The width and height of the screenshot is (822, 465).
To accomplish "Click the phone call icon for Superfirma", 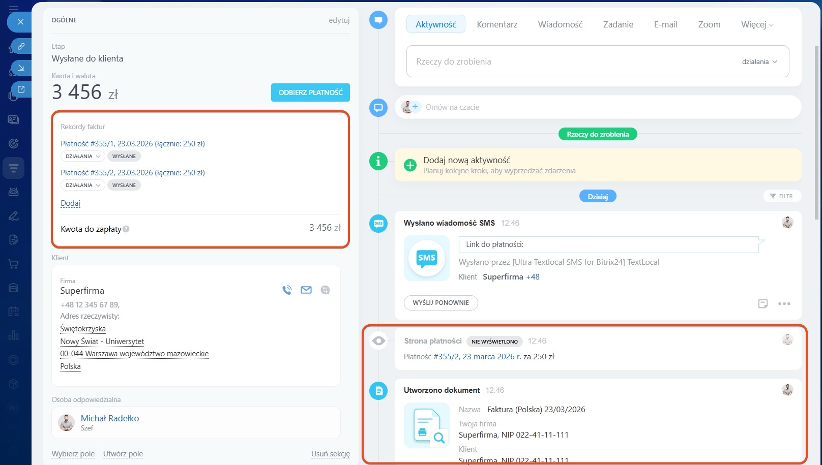I will [x=287, y=290].
